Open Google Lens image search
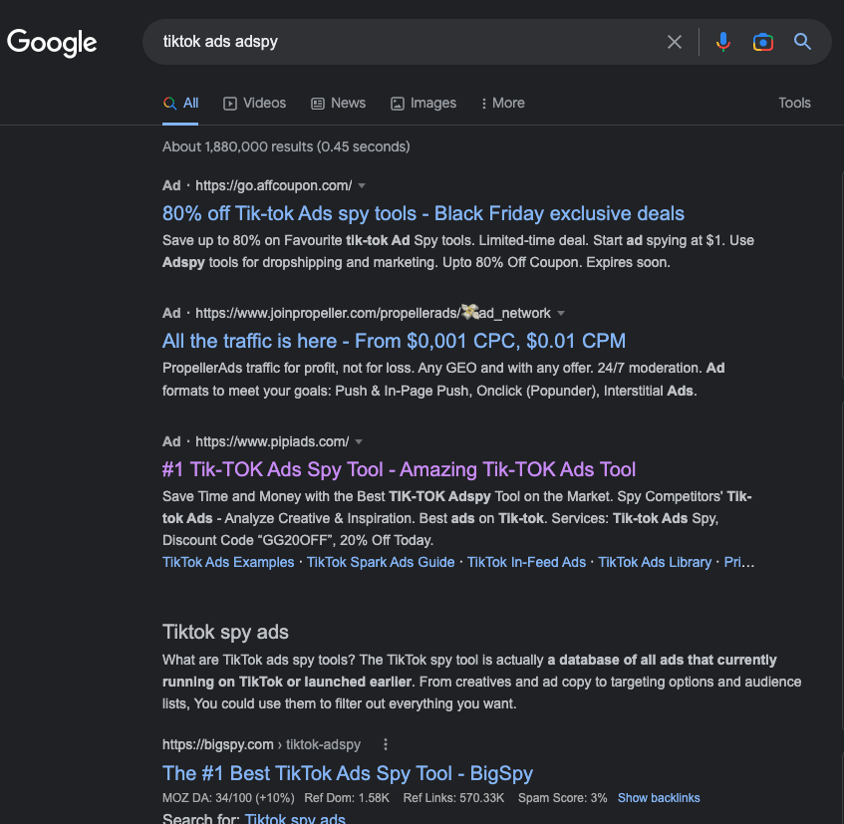Image resolution: width=844 pixels, height=824 pixels. 763,42
